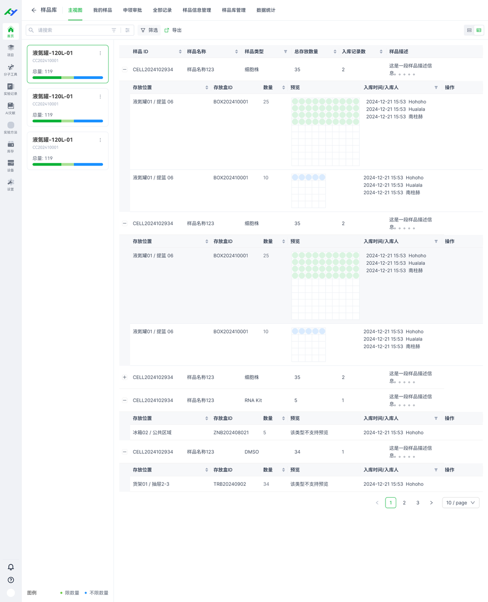Image resolution: width=488 pixels, height=602 pixels.
Task: Click capacity bar of the selected 液氮罐 card
Action: point(68,78)
